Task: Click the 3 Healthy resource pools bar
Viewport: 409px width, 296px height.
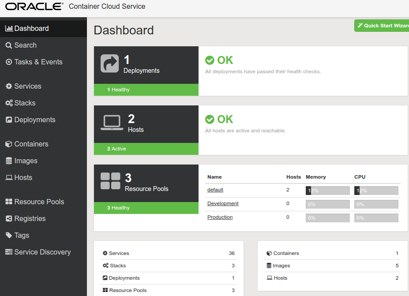Action: (146, 208)
